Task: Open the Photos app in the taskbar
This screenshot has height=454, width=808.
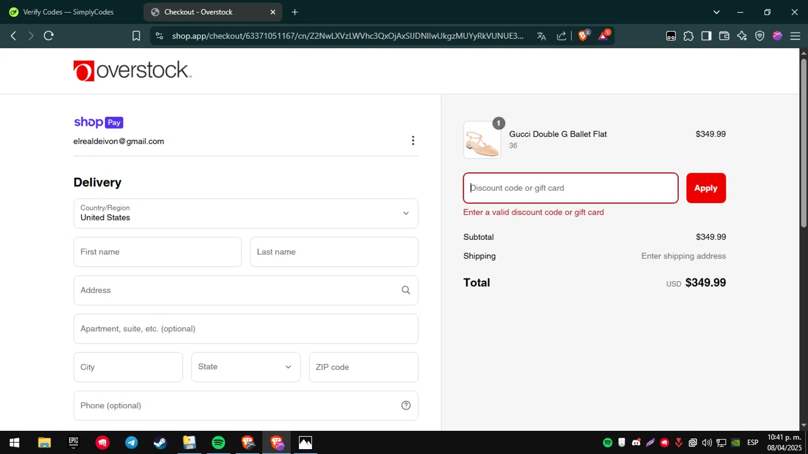Action: (x=305, y=443)
